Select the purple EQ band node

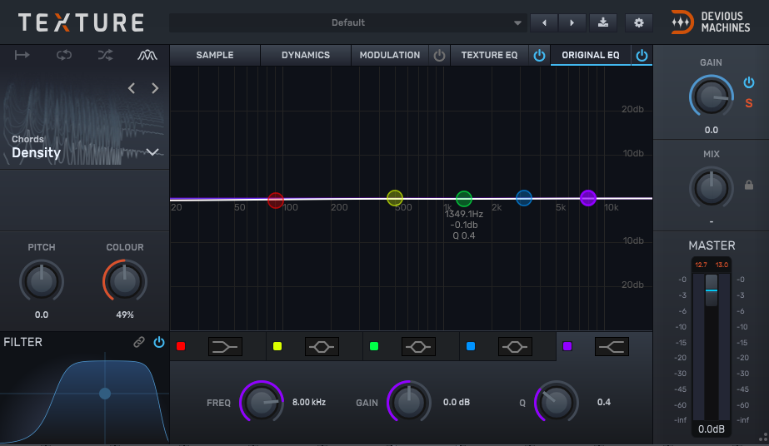point(588,198)
